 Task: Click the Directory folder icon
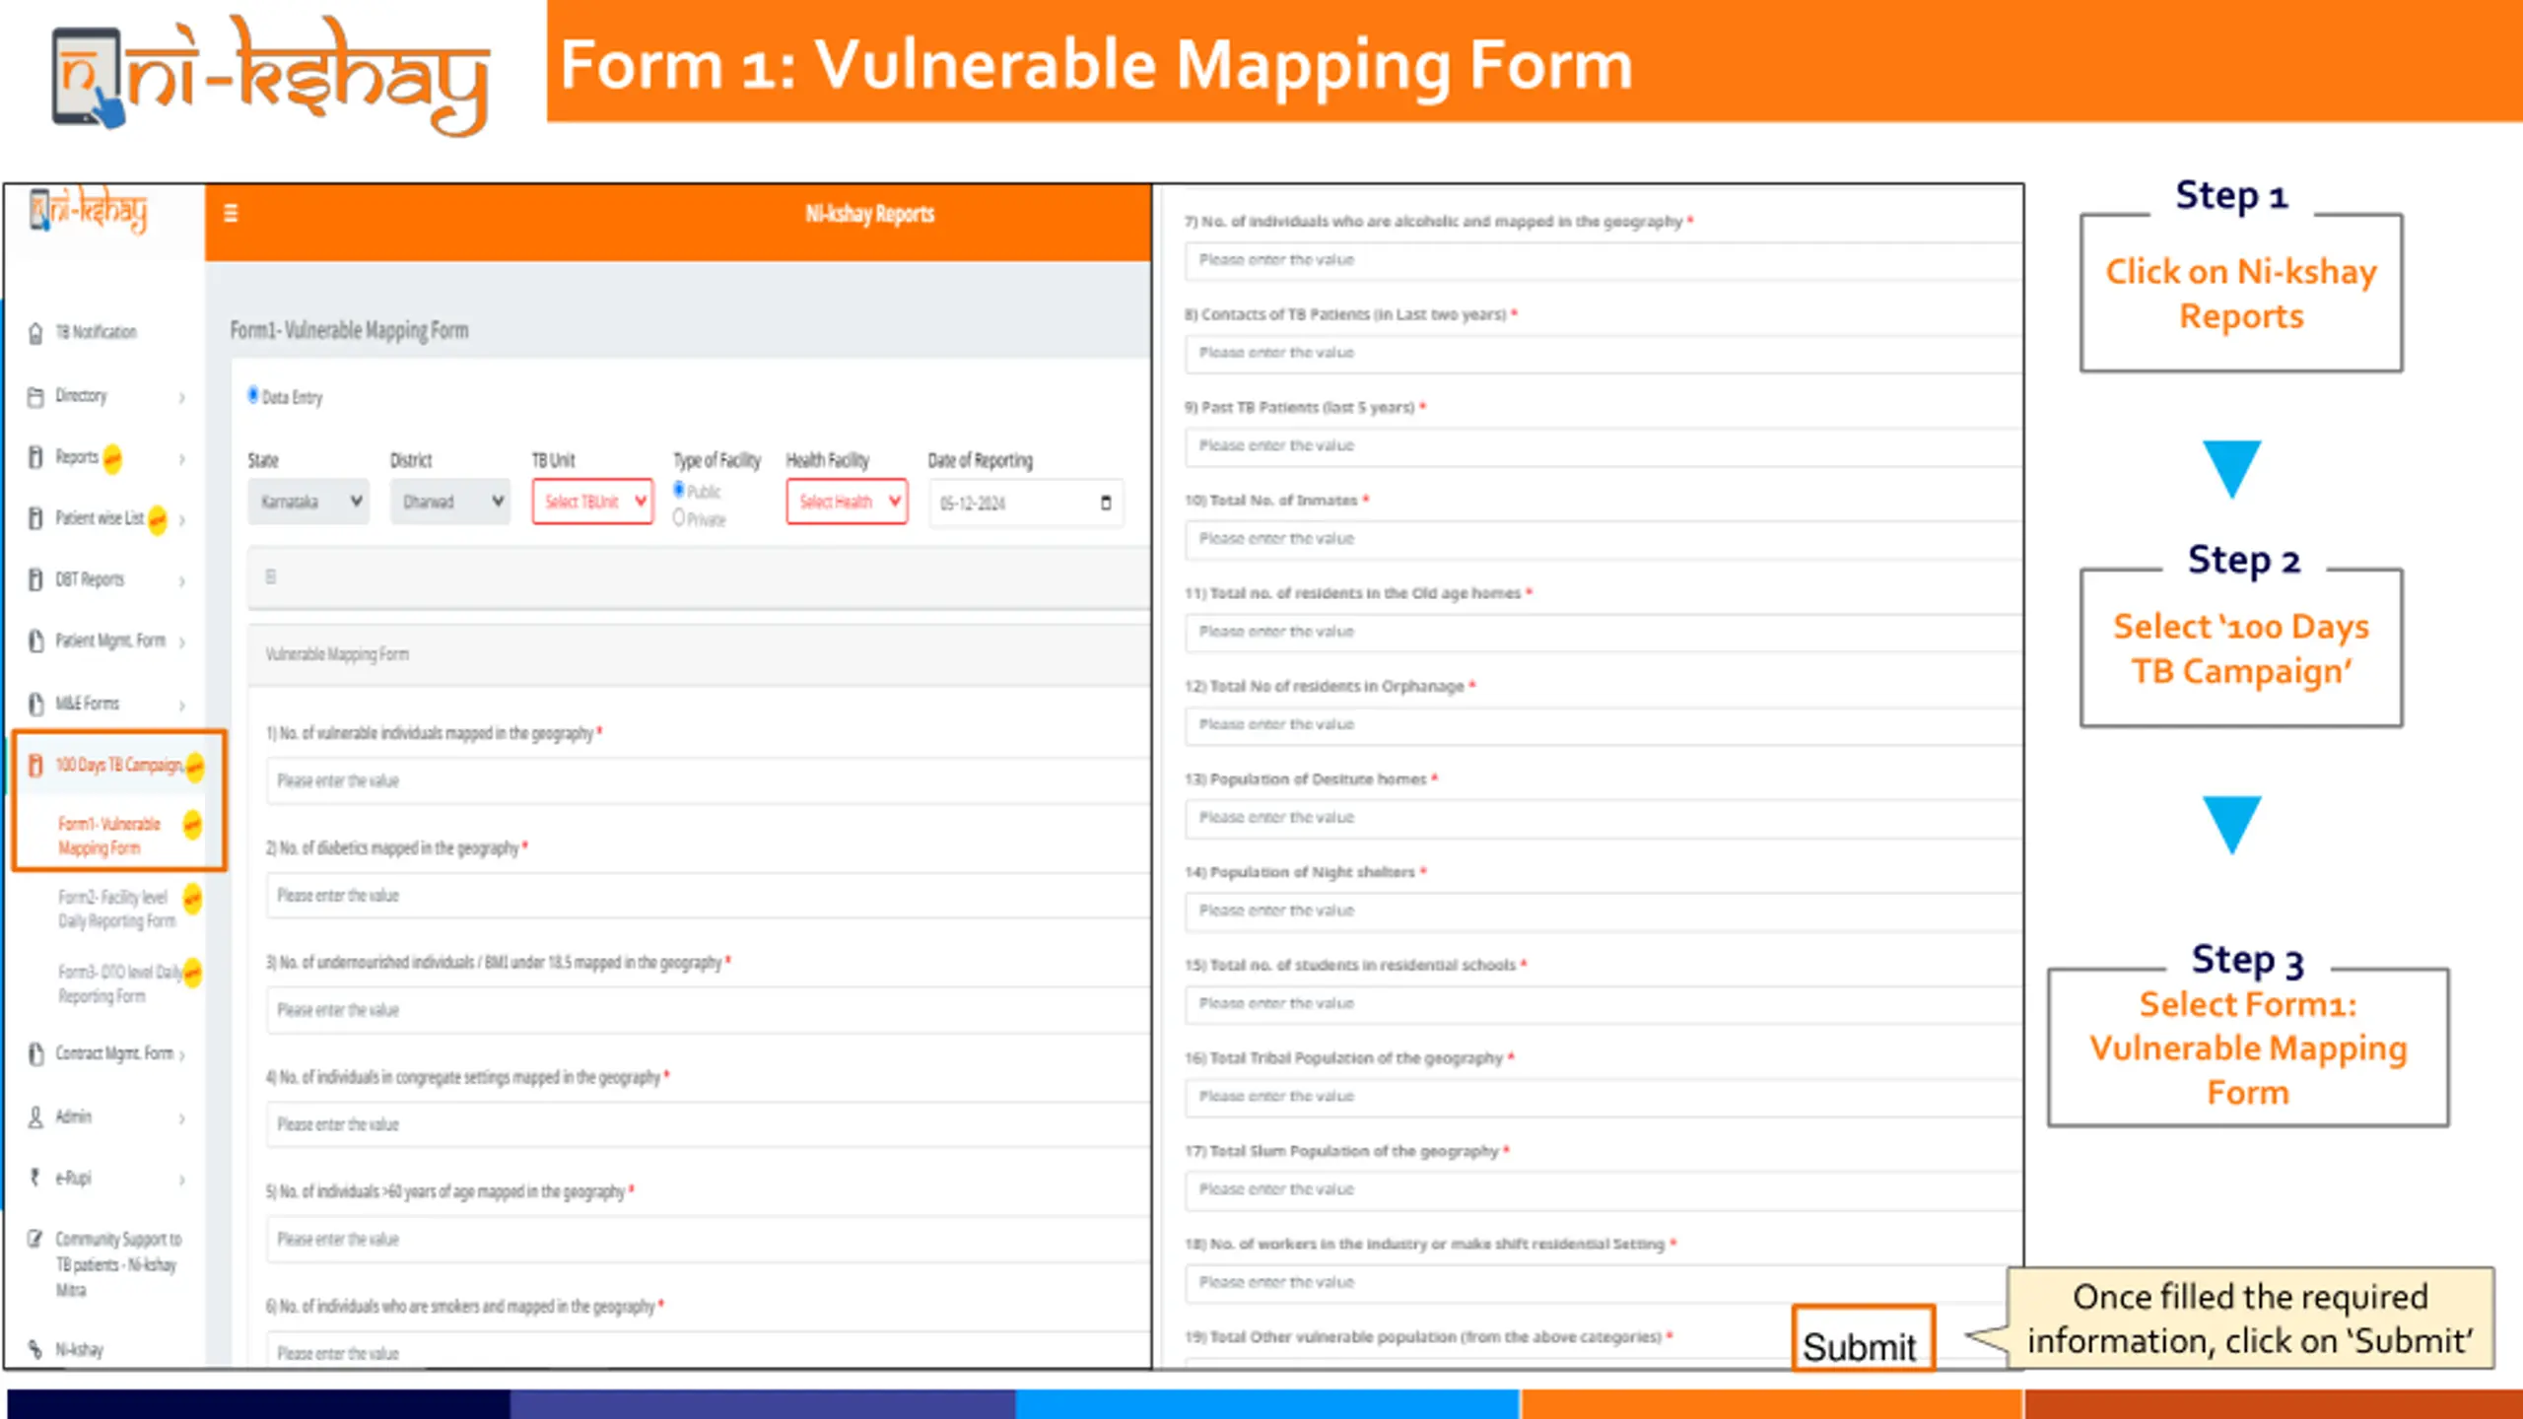35,396
